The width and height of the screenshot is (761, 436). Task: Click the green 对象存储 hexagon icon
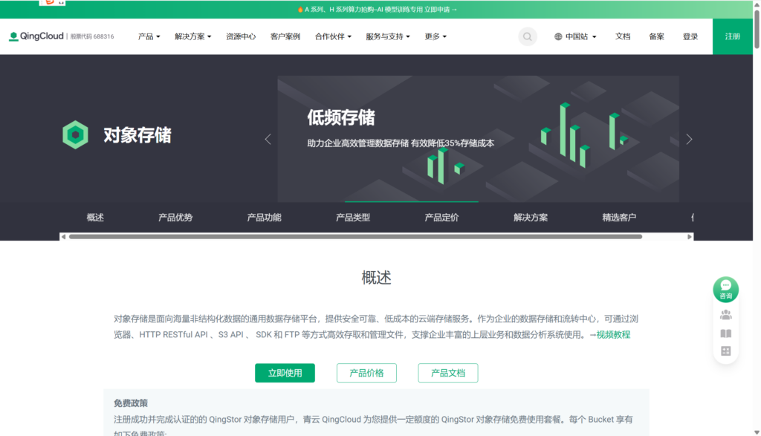point(75,134)
